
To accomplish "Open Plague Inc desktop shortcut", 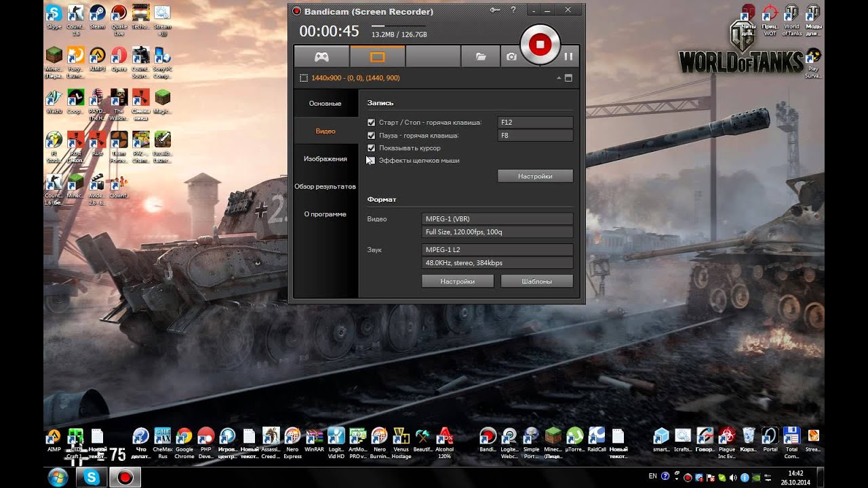I will click(726, 443).
